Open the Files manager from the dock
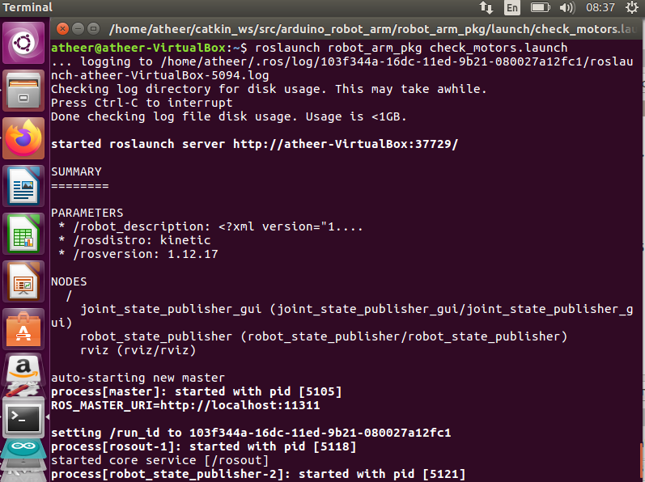645x482 pixels. [x=23, y=91]
